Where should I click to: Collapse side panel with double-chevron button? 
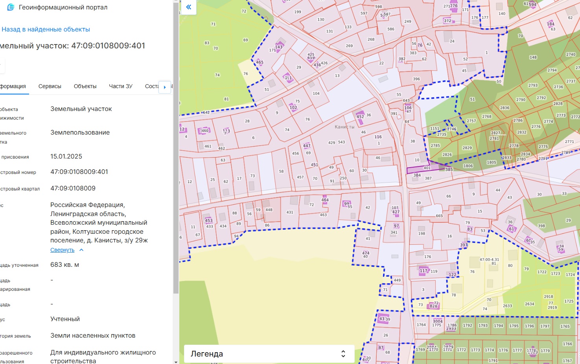(x=189, y=7)
